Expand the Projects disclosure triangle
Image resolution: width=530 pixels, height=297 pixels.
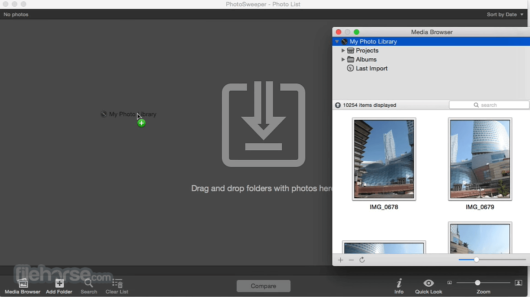point(343,50)
